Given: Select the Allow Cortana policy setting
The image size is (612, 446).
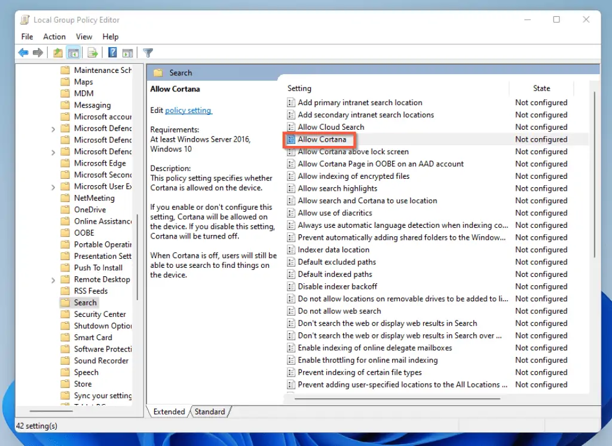Looking at the screenshot, I should (323, 139).
